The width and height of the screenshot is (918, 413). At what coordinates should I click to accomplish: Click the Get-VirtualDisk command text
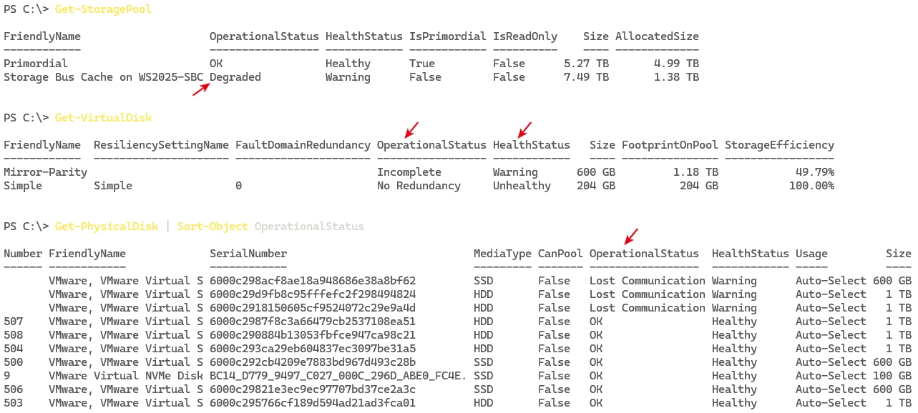103,118
